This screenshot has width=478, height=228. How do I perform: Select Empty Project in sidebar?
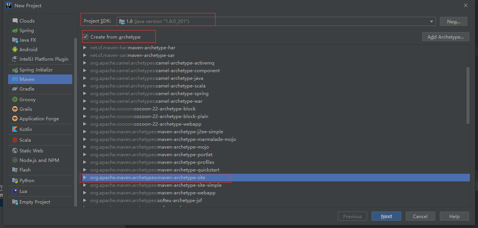(40, 202)
